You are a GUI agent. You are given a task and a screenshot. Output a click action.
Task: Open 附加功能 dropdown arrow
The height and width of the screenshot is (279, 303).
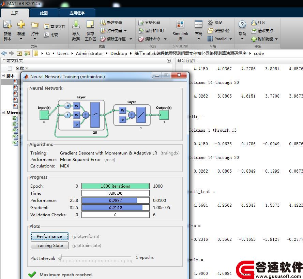[276, 39]
